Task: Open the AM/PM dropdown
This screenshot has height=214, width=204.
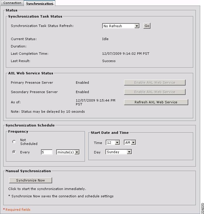Action: [130, 143]
